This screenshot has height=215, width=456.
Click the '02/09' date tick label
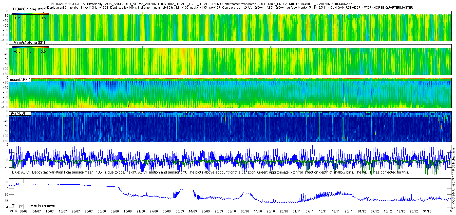point(167,211)
